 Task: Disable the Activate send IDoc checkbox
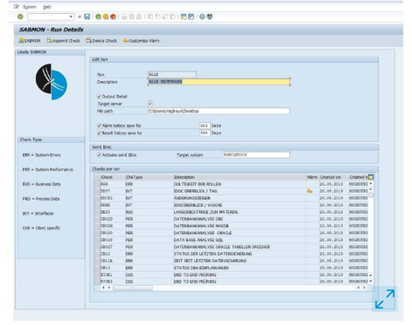pyautogui.click(x=99, y=155)
